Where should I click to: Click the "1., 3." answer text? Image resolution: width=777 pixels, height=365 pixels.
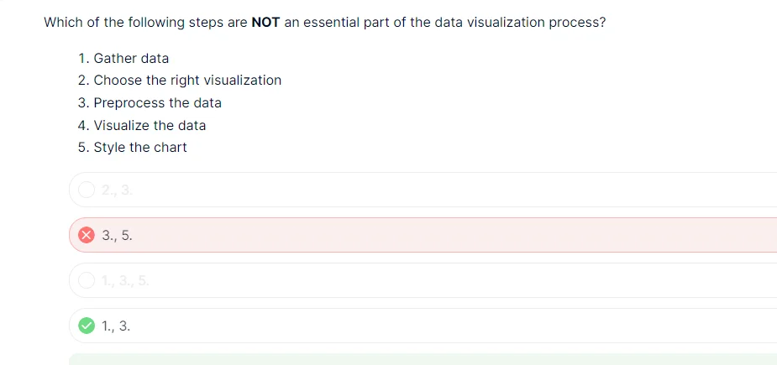[x=116, y=326]
